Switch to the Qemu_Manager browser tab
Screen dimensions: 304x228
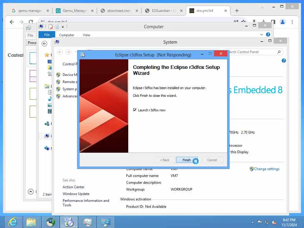tap(75, 11)
